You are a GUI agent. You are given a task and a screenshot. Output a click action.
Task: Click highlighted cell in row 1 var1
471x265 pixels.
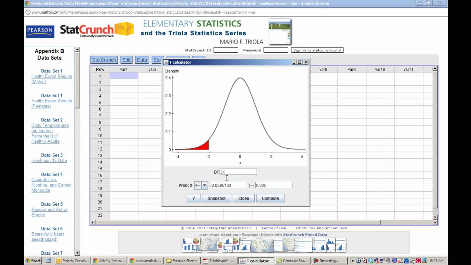(124, 76)
